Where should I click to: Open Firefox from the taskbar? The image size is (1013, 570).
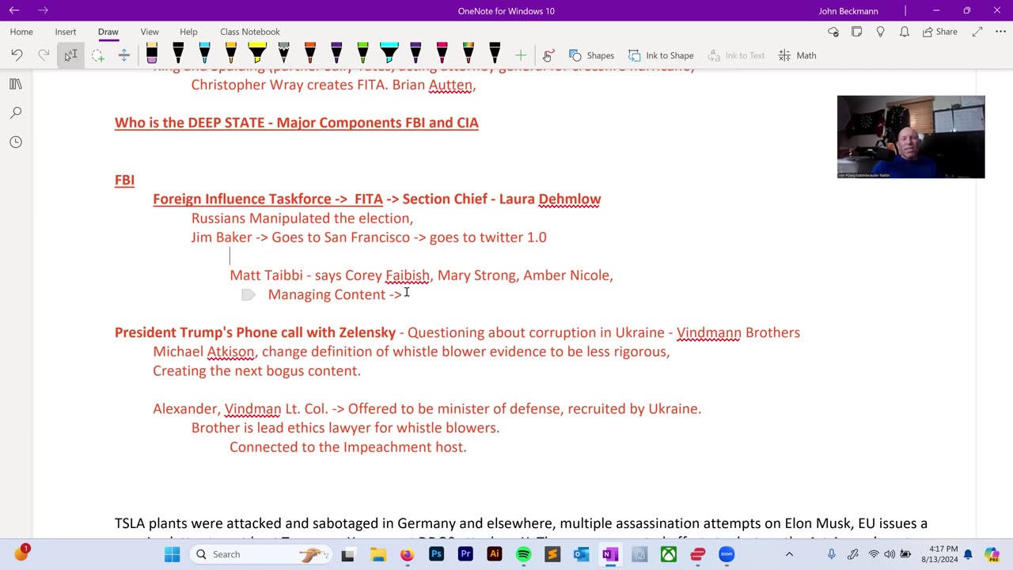click(407, 554)
